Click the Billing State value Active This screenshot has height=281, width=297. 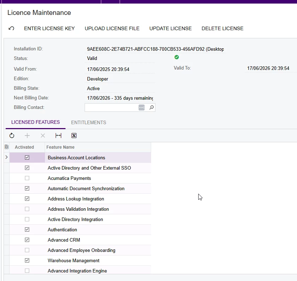[x=93, y=88]
